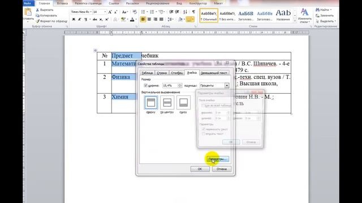This screenshot has height=203, width=362.
Task: Click the Copy (Копировать) icon
Action: [38, 15]
